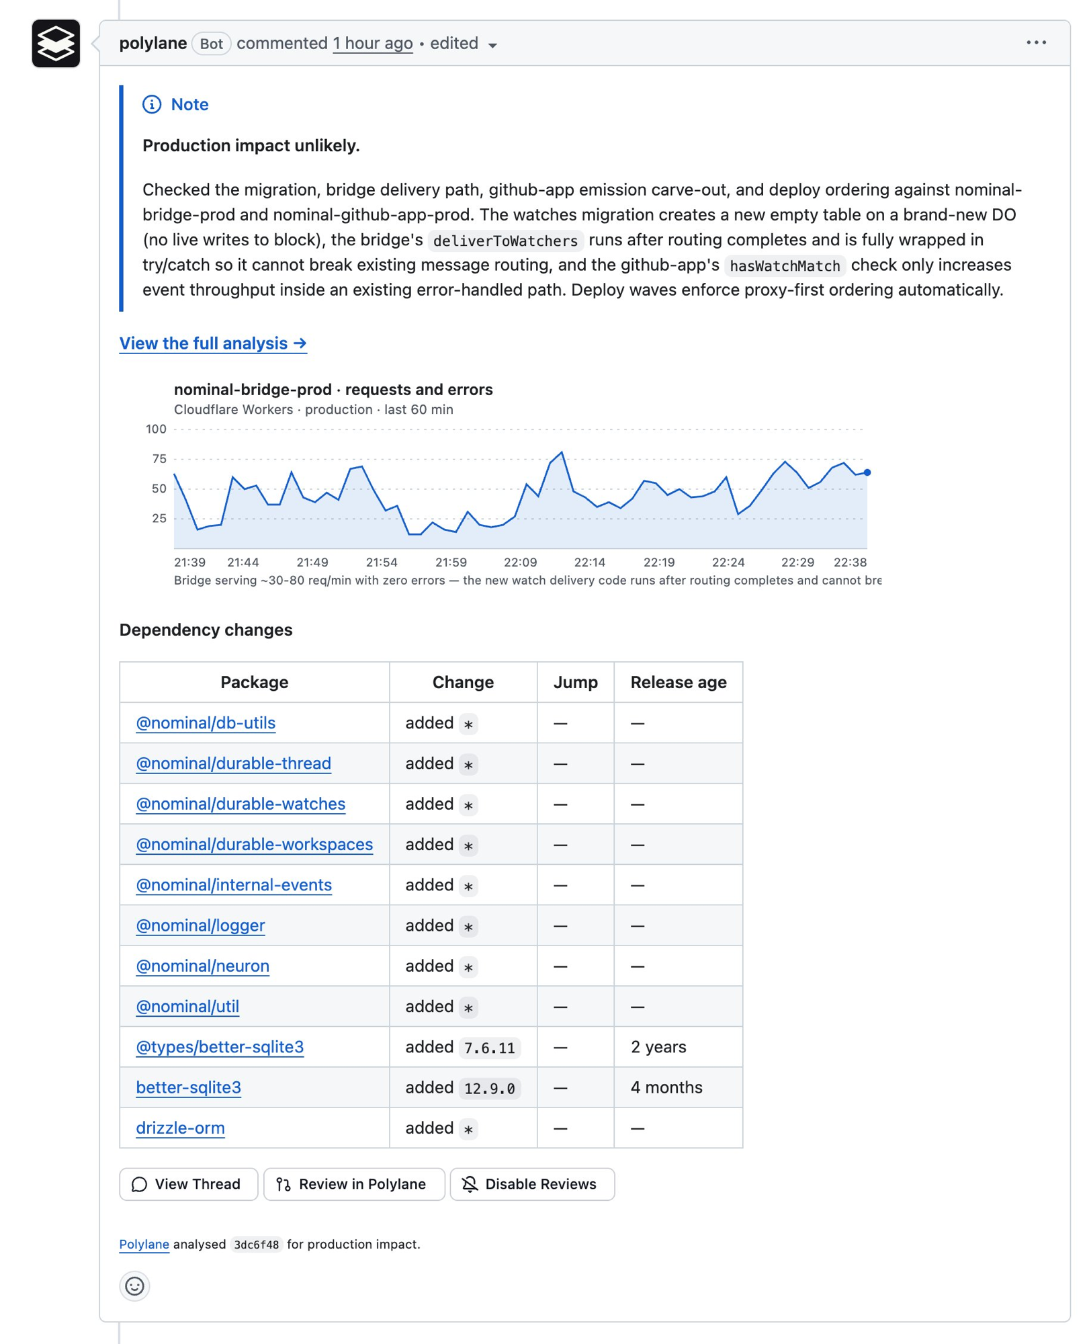1089x1344 pixels.
Task: Open the drizzle-orm package link
Action: [180, 1128]
